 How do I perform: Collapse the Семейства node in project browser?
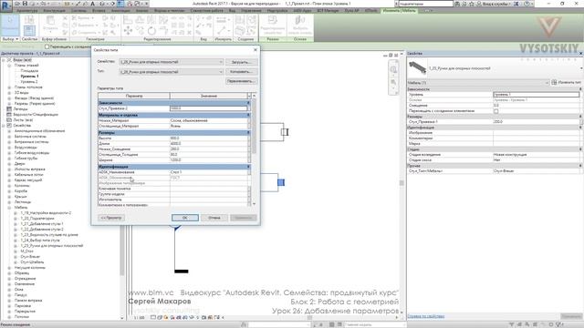[x=4, y=126]
